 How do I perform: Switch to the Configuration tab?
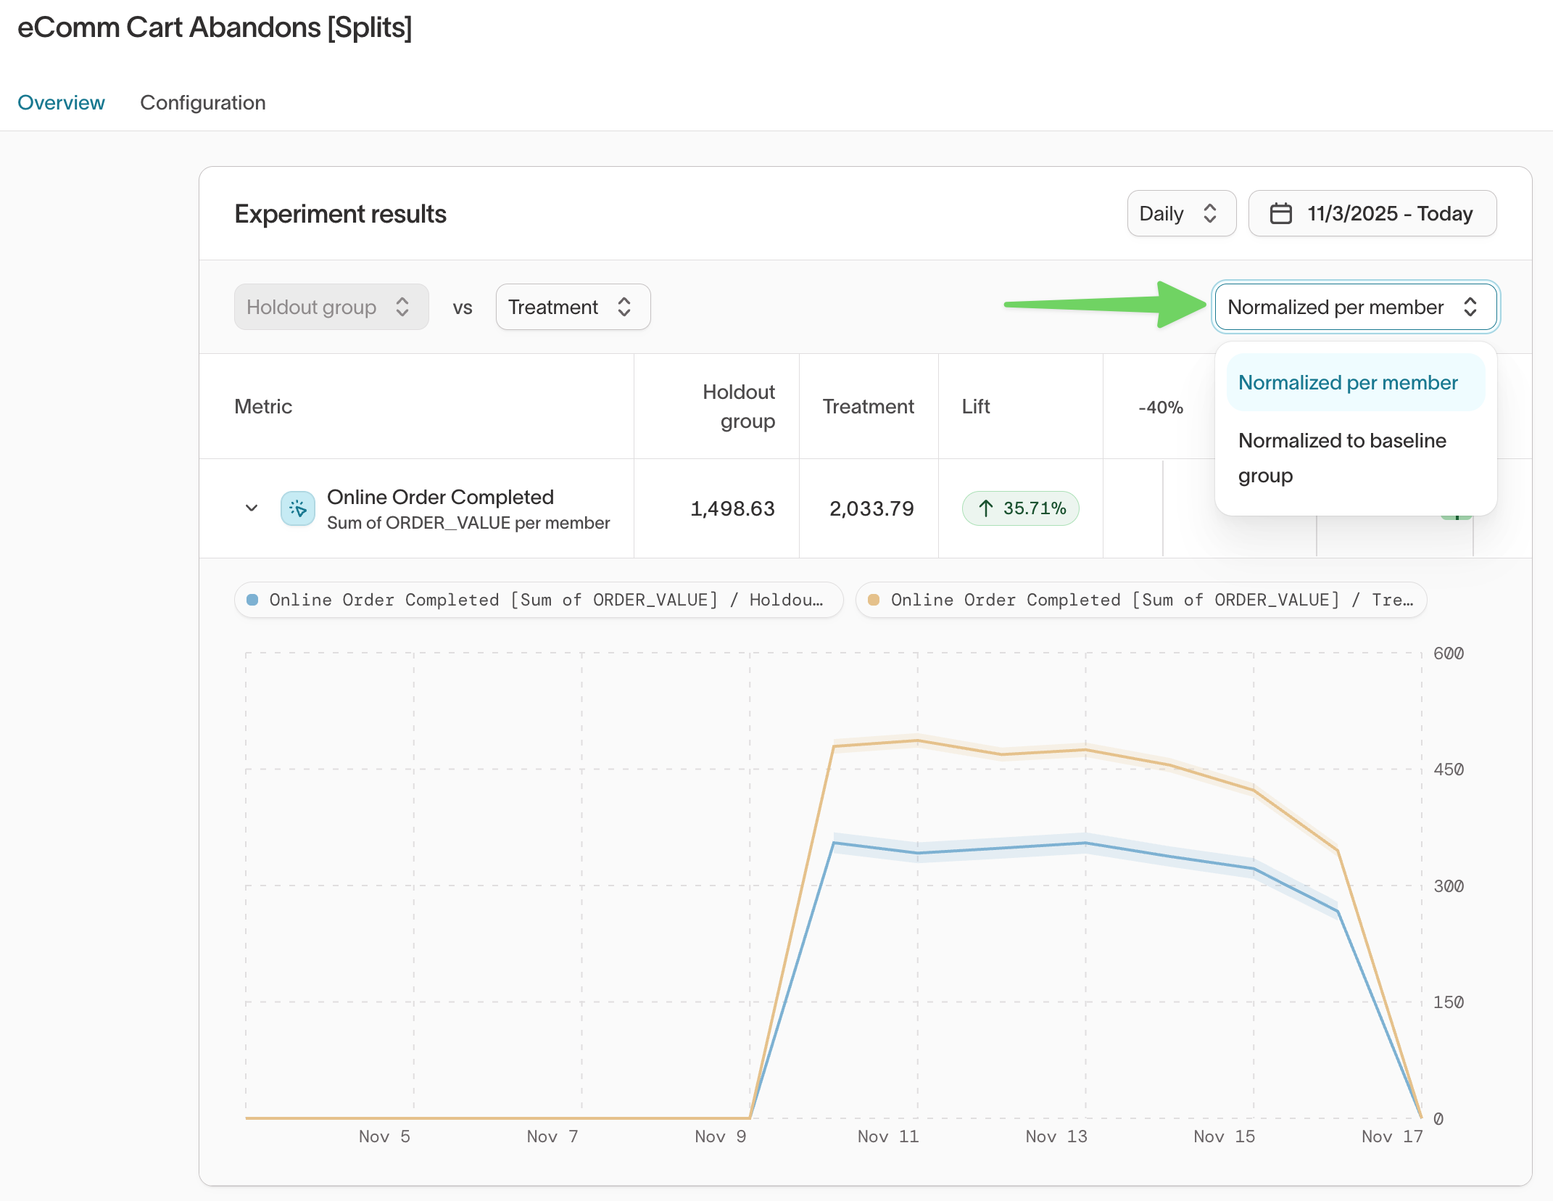pyautogui.click(x=203, y=102)
